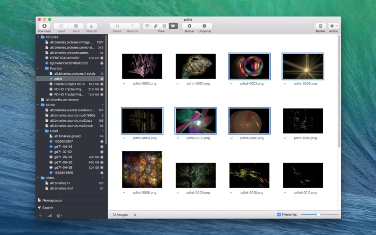Screen dimensions: 376x235
Task: Click the Download toolbar icon
Action: pyautogui.click(x=44, y=26)
